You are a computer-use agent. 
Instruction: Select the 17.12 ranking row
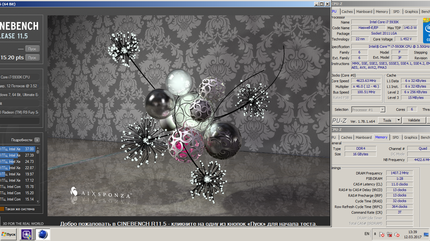(x=18, y=180)
